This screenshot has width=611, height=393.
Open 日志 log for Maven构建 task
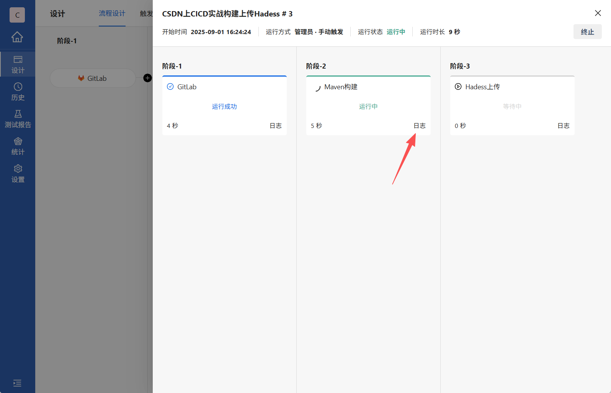tap(420, 126)
